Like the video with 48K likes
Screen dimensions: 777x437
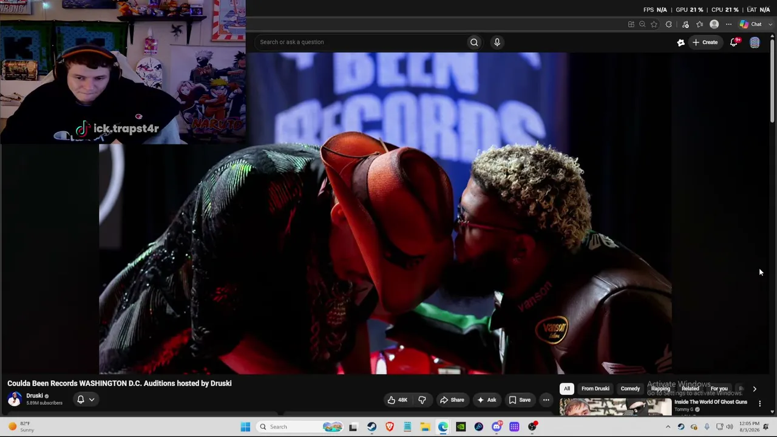(397, 400)
